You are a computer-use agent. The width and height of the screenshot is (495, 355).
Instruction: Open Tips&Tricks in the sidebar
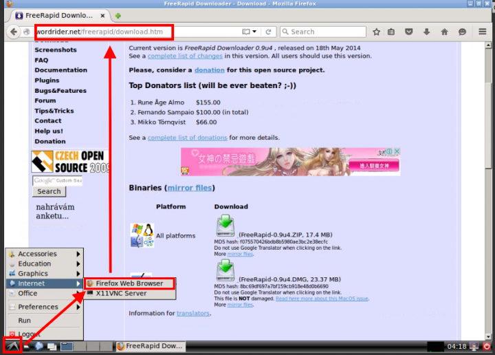(54, 111)
